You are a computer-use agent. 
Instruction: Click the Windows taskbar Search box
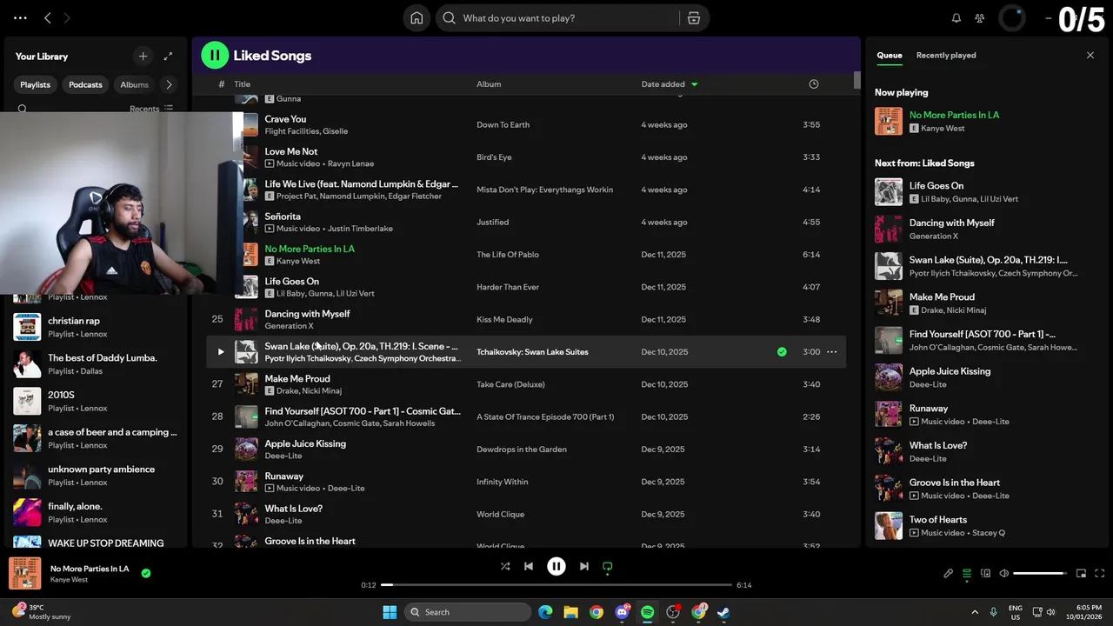[x=469, y=612]
